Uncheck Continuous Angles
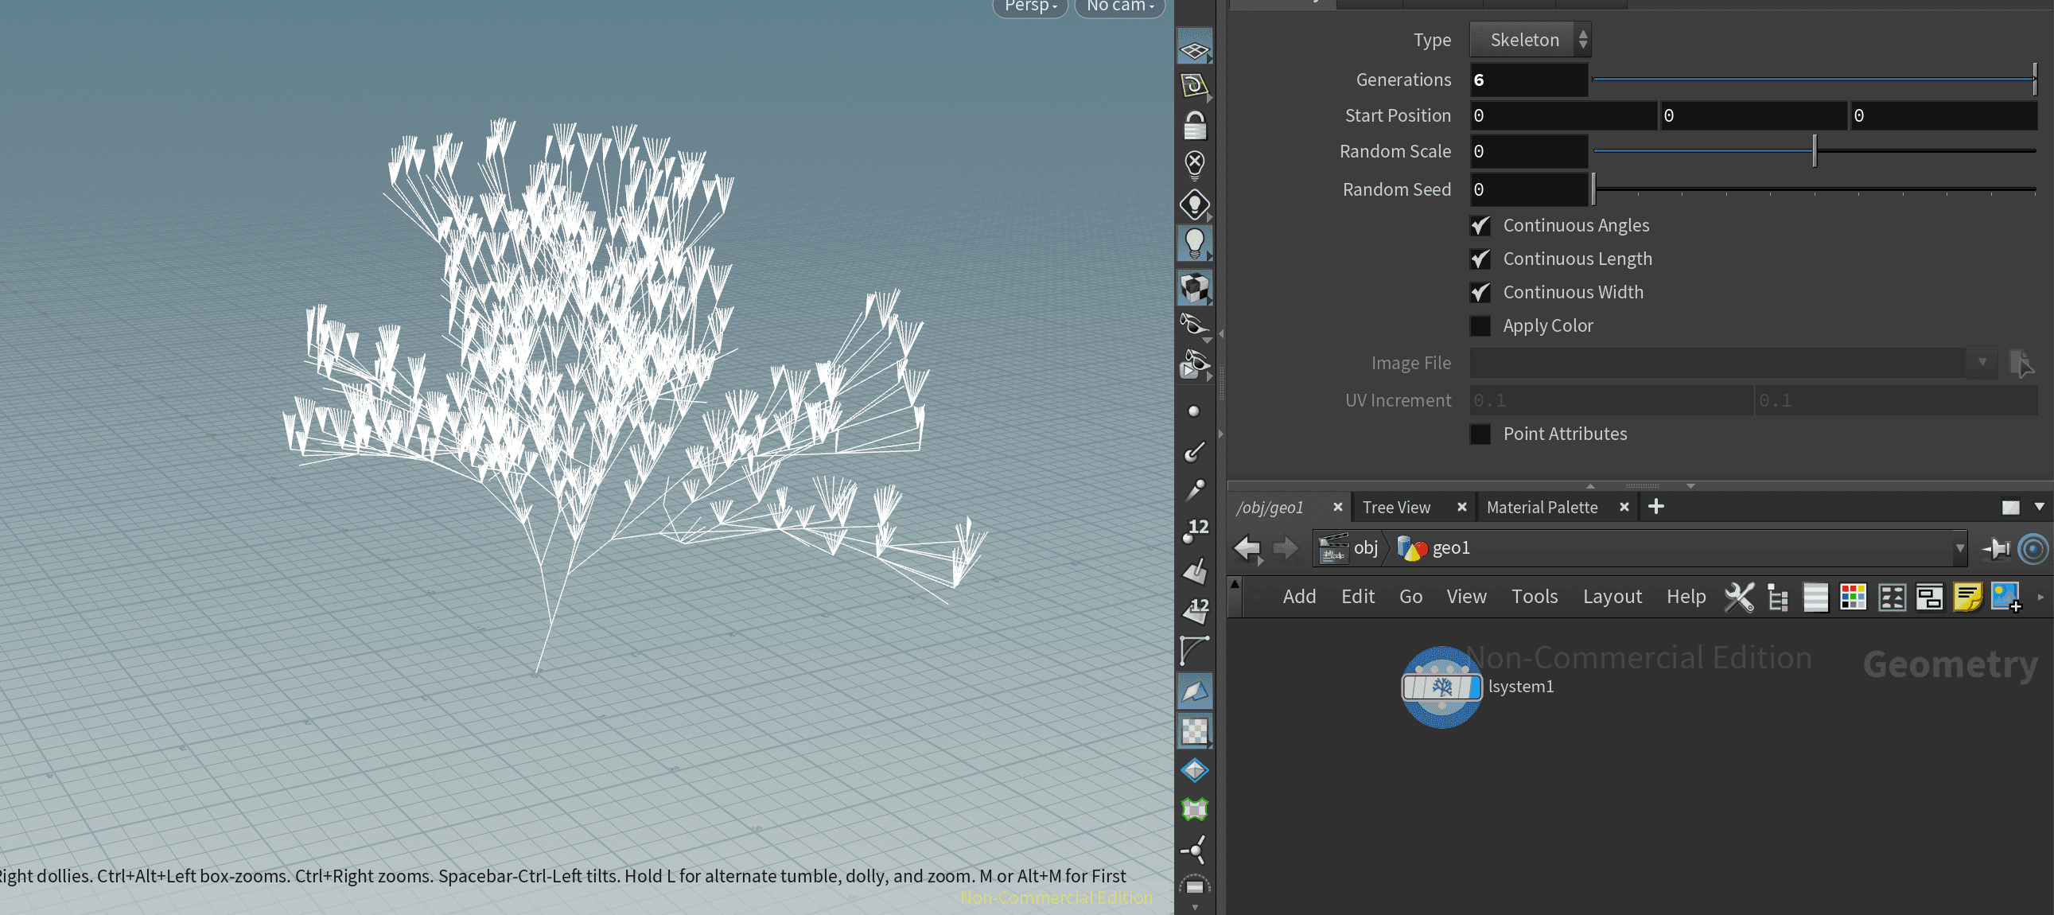 tap(1480, 226)
